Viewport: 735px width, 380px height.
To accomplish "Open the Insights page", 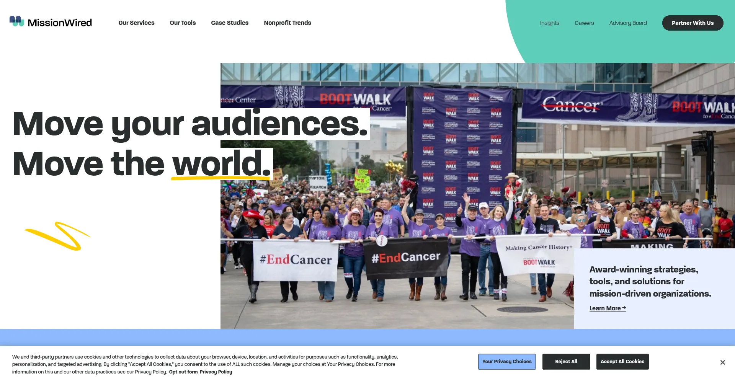I will [549, 23].
